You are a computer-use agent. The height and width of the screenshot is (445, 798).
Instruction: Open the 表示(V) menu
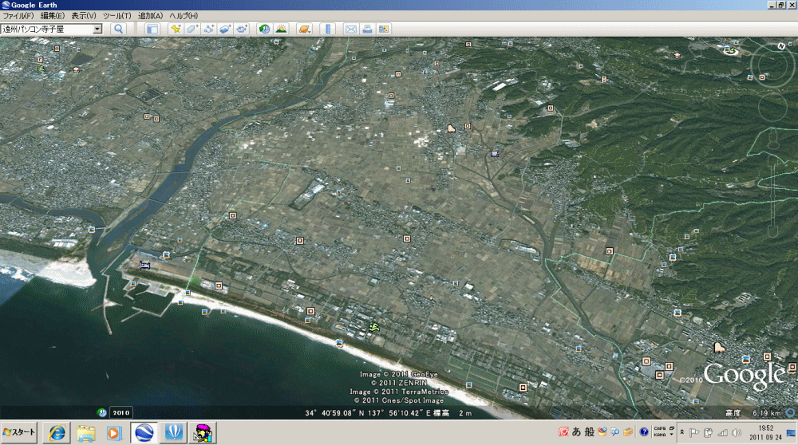(x=84, y=16)
